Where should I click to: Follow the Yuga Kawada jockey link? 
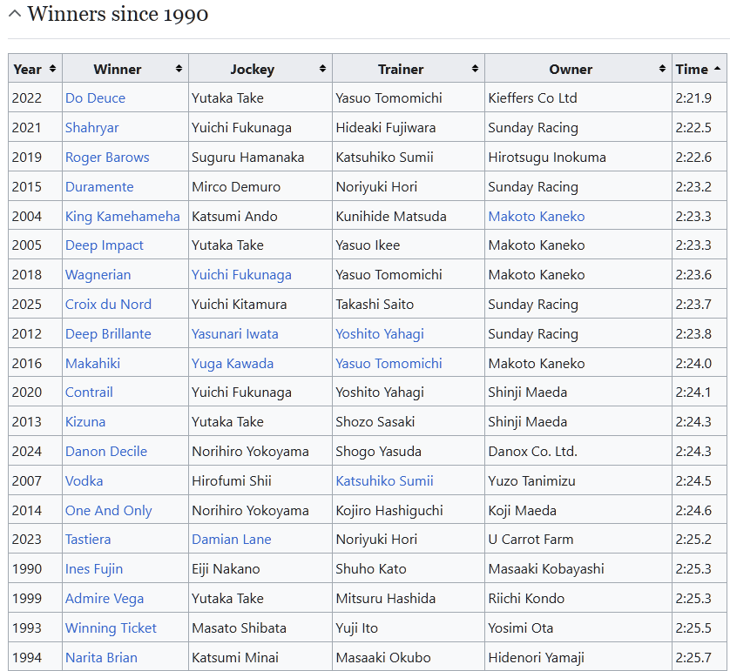point(232,364)
